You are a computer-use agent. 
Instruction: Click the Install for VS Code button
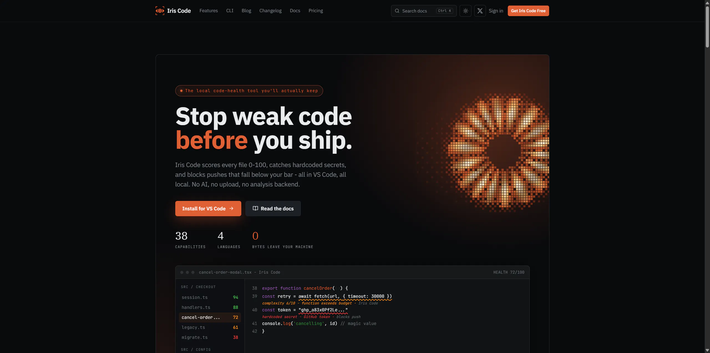pyautogui.click(x=208, y=208)
